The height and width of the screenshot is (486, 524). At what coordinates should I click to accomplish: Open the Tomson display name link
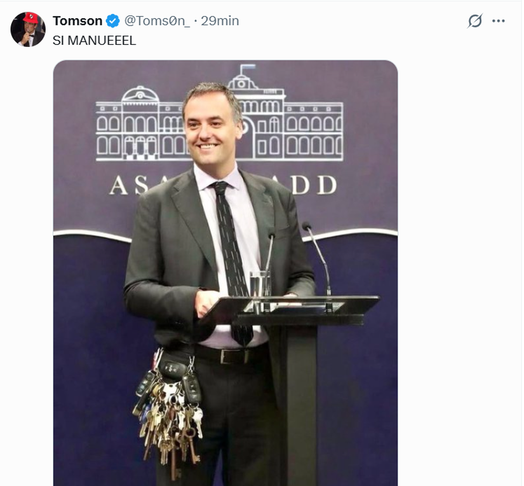click(x=77, y=21)
